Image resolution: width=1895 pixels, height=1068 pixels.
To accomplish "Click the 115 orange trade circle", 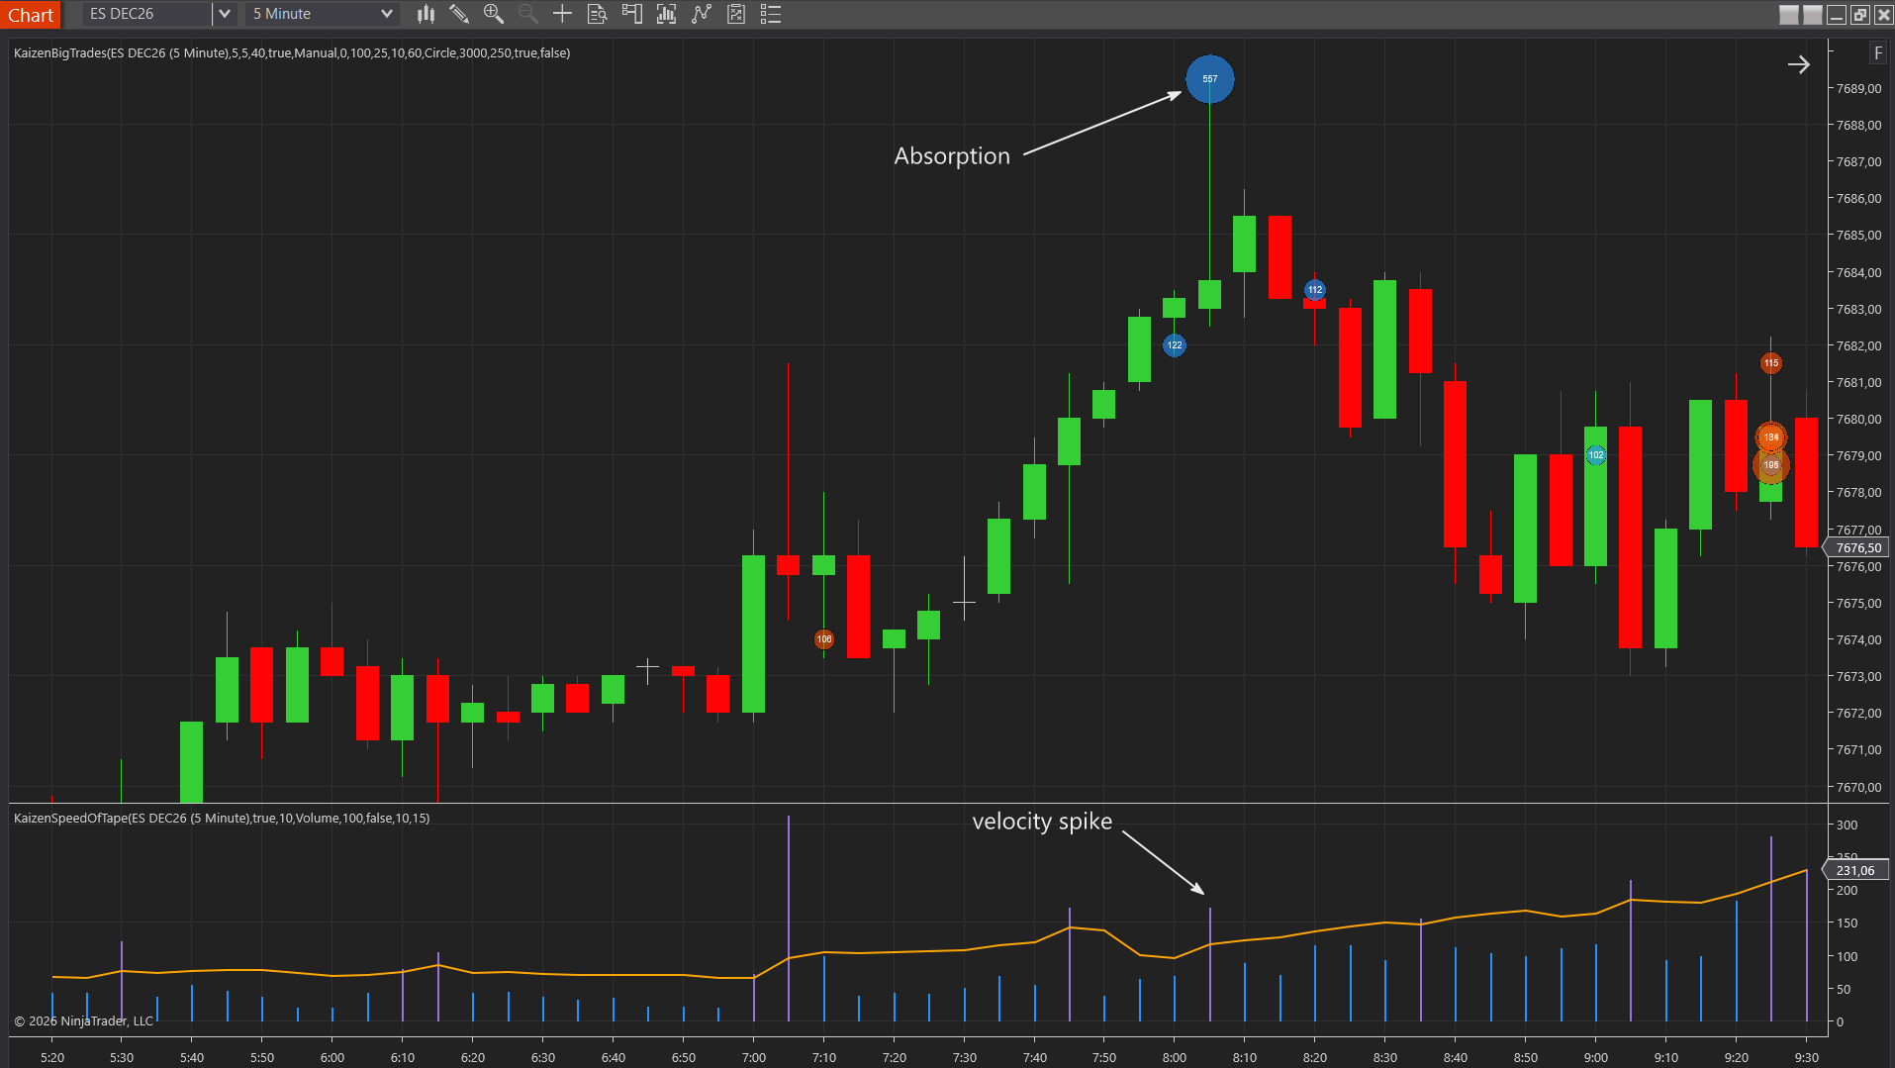I will pyautogui.click(x=1770, y=363).
